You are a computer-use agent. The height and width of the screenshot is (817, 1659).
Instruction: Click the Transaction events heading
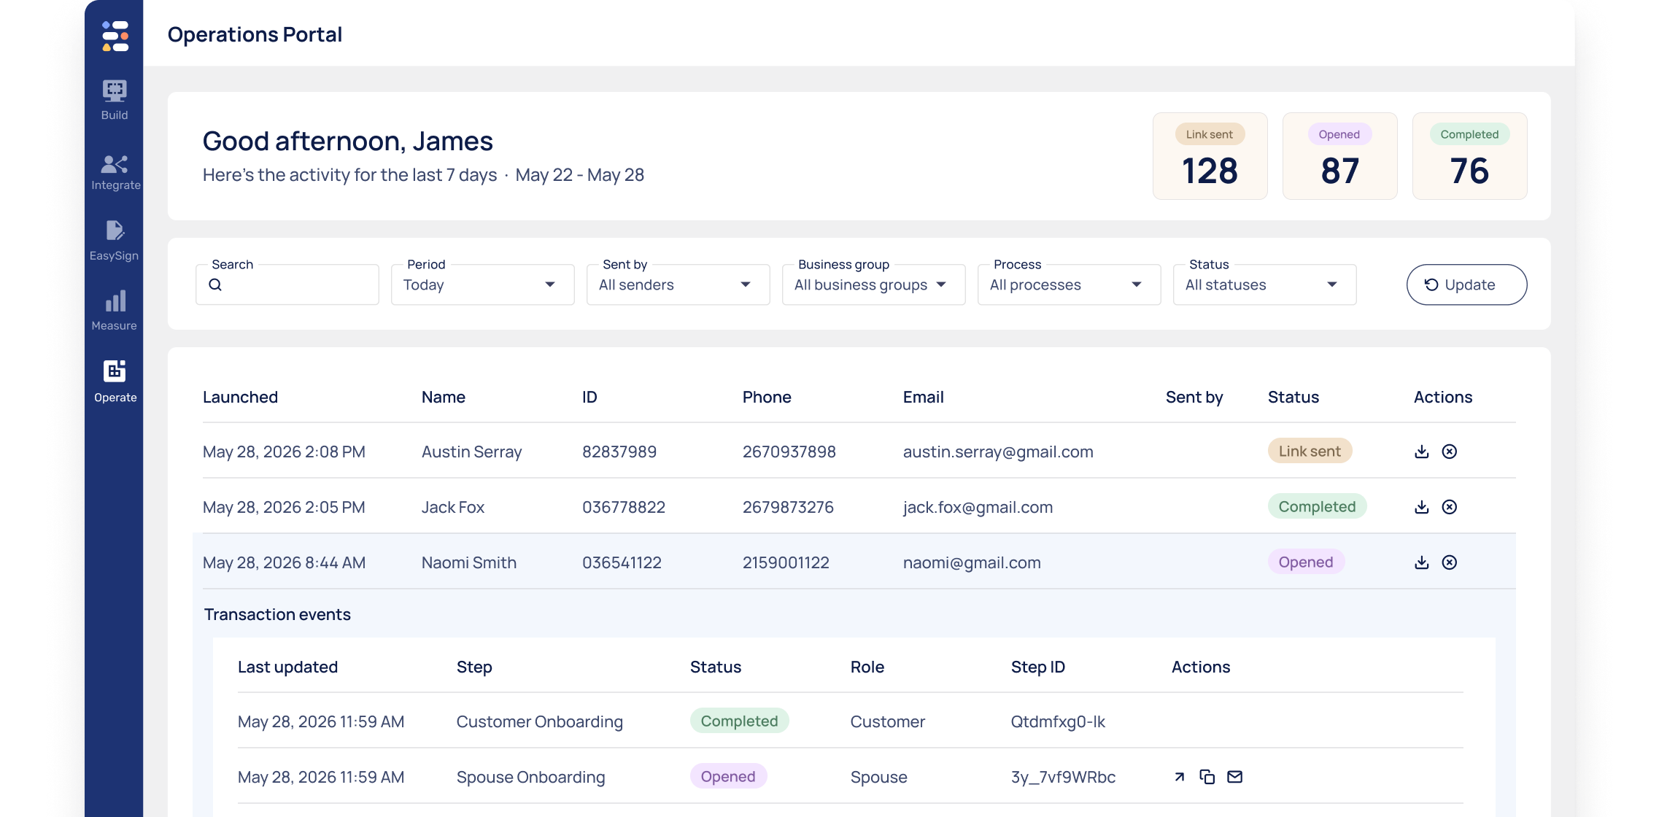(x=277, y=614)
